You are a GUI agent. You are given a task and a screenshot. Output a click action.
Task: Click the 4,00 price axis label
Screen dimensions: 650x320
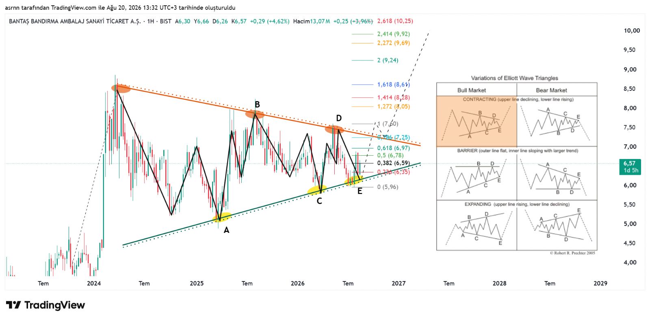click(630, 262)
